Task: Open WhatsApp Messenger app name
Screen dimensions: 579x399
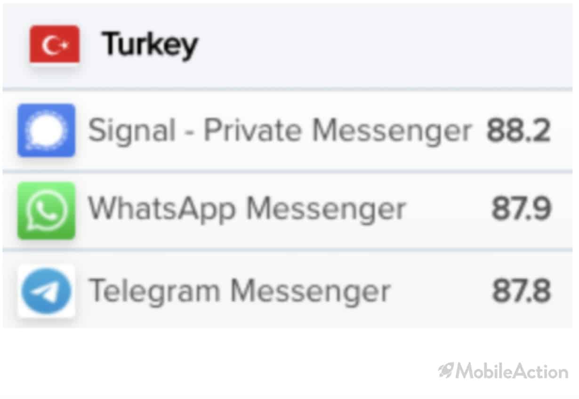Action: click(x=247, y=209)
